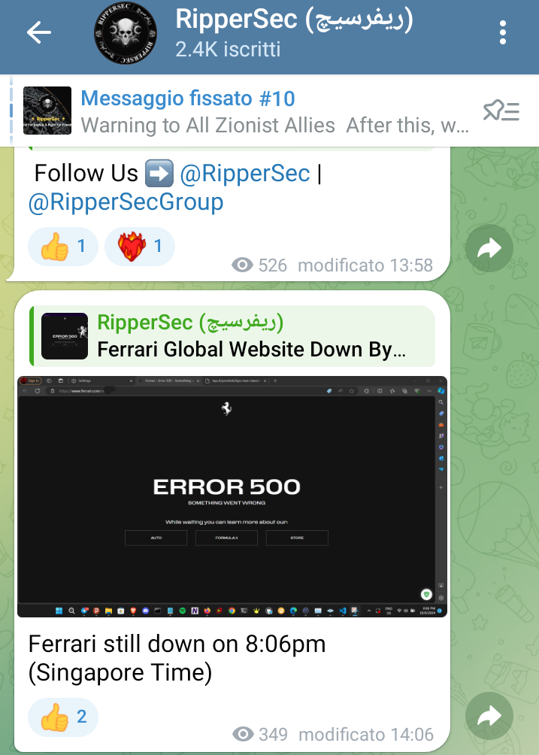Viewport: 539px width, 755px height.
Task: Open the @RipperSecGroup mention link
Action: tap(126, 202)
